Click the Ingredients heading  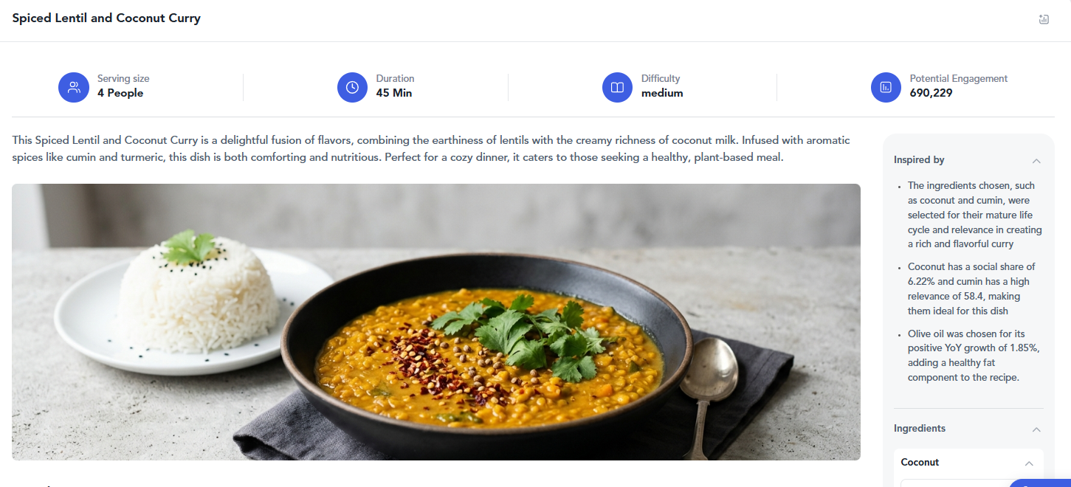pyautogui.click(x=920, y=429)
